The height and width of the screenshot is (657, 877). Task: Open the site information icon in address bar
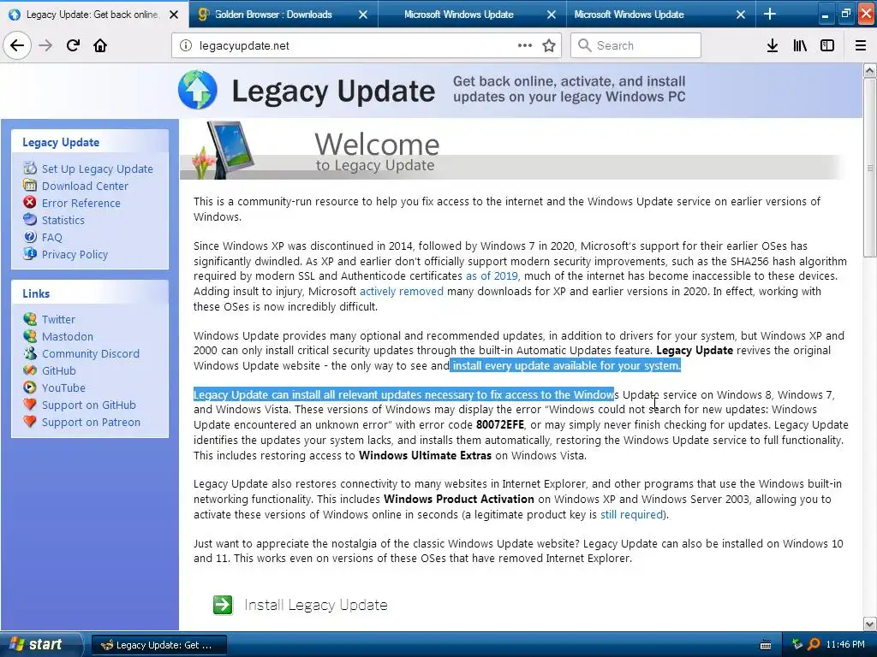[186, 45]
